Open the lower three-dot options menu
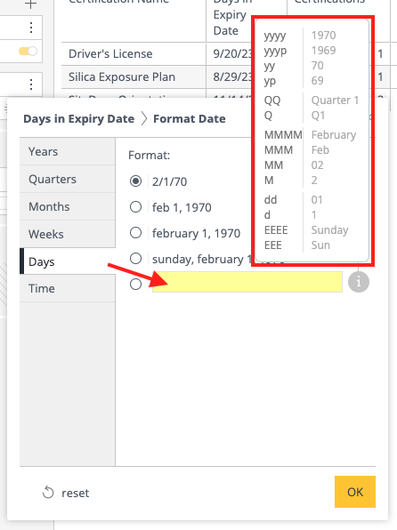 [x=31, y=84]
